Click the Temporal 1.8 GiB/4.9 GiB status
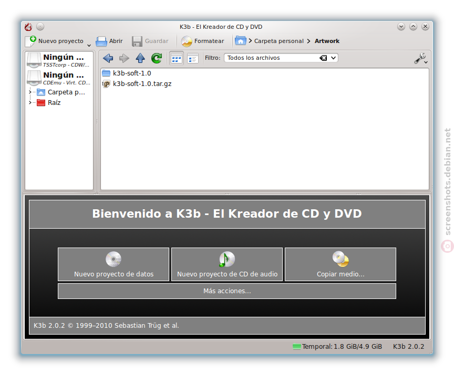 (337, 346)
